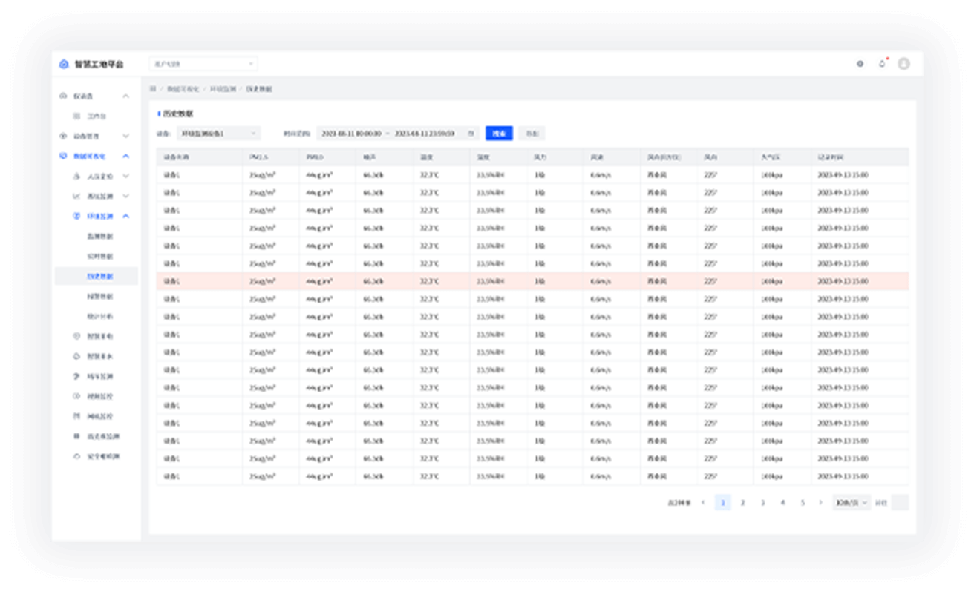Click the next page arrow
The width and height of the screenshot is (974, 592).
[x=820, y=503]
